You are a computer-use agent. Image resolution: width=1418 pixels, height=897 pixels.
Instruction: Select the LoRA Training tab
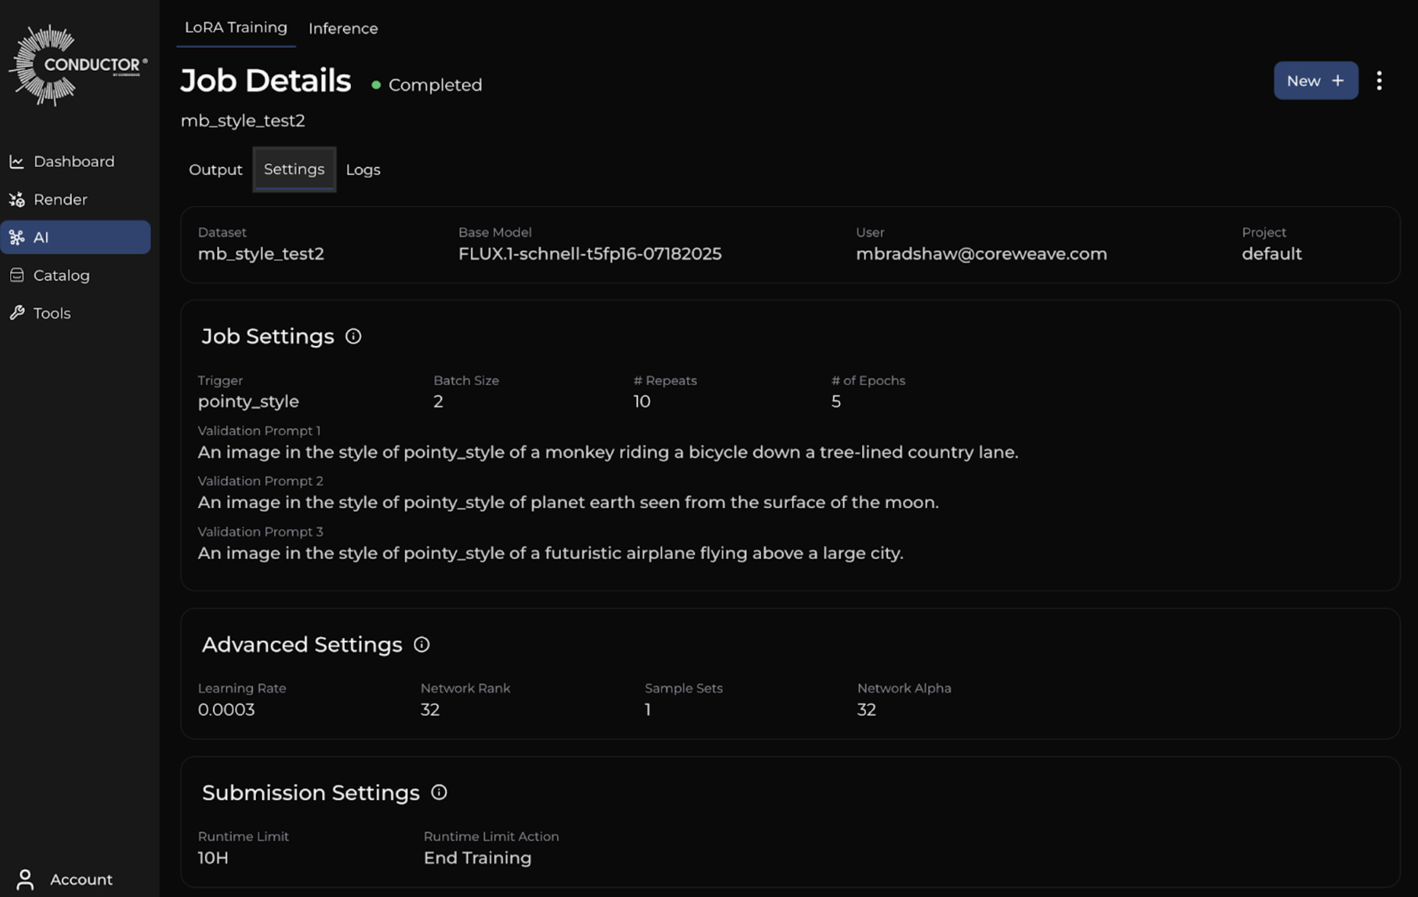click(x=235, y=28)
